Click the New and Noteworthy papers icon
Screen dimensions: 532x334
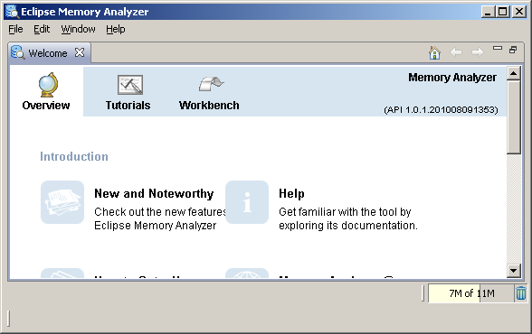(62, 202)
